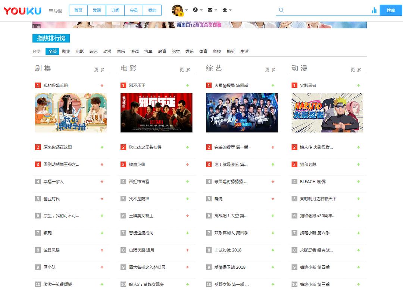Open the upload arrow icon menu
Image resolution: width=403 pixels, height=294 pixels.
[225, 10]
